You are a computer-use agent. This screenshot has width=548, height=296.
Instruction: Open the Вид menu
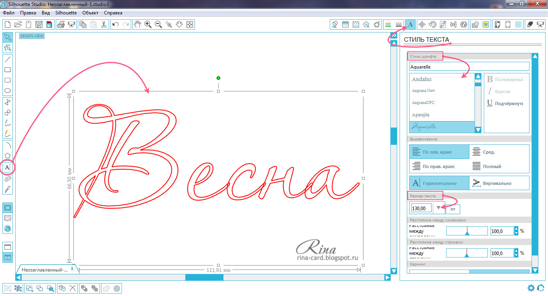[x=46, y=13]
